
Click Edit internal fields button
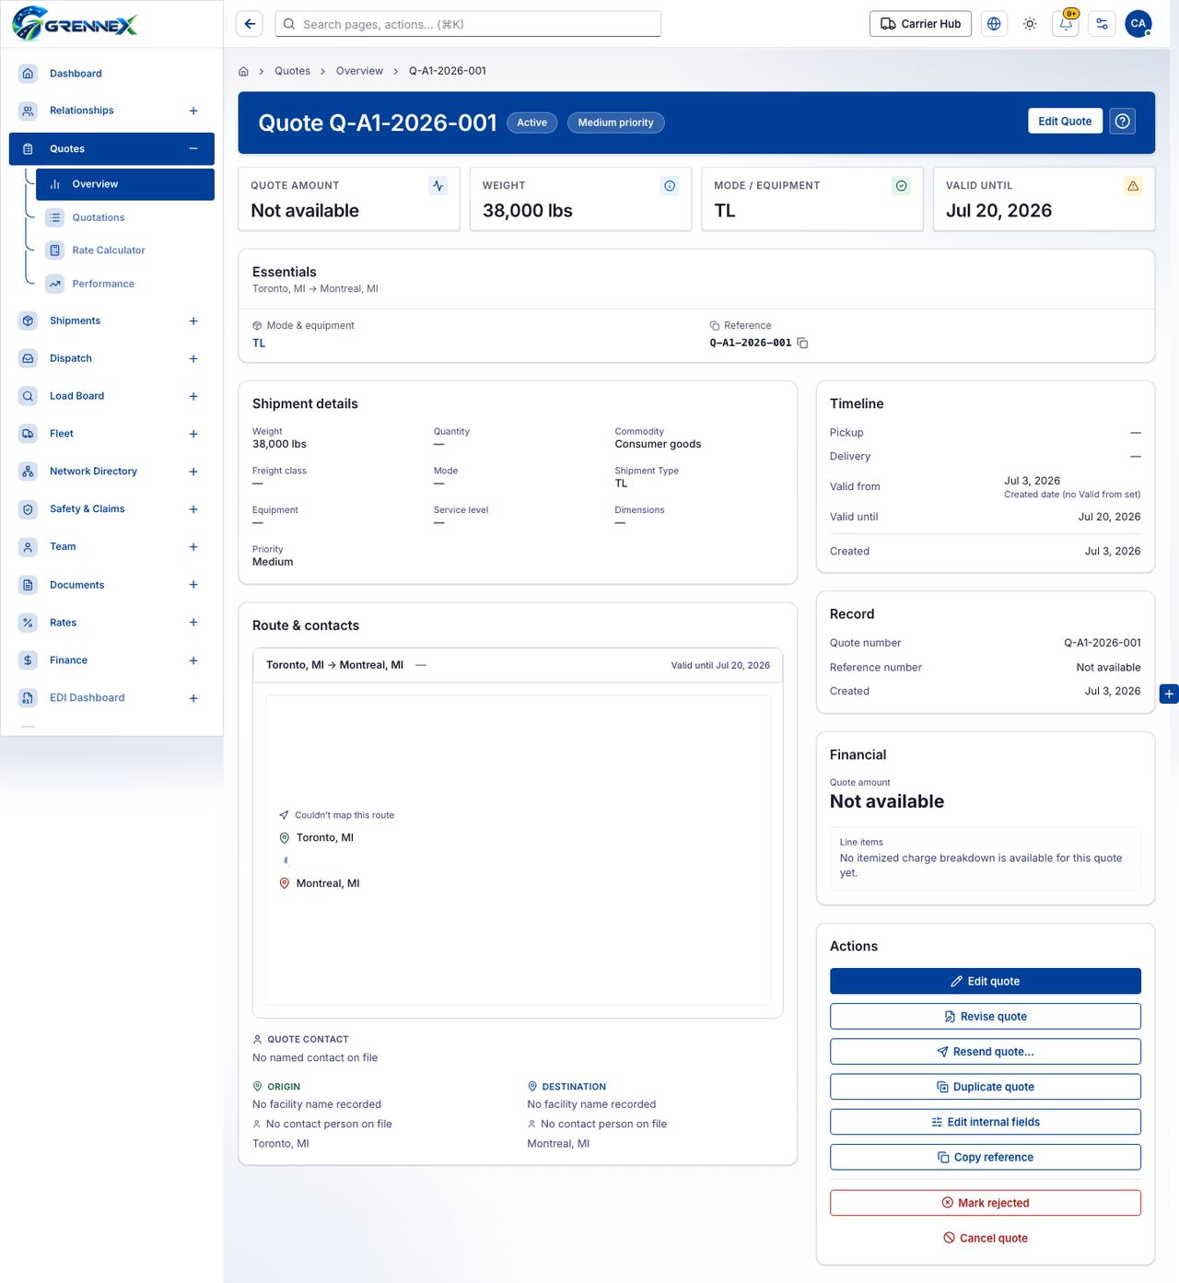(x=986, y=1122)
